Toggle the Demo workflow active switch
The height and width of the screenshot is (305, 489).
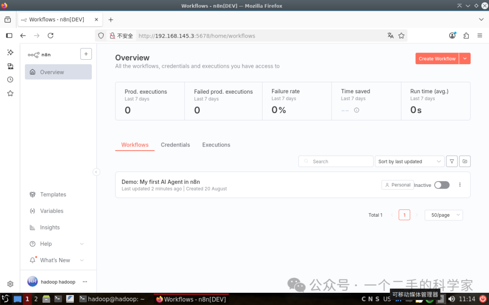[442, 185]
